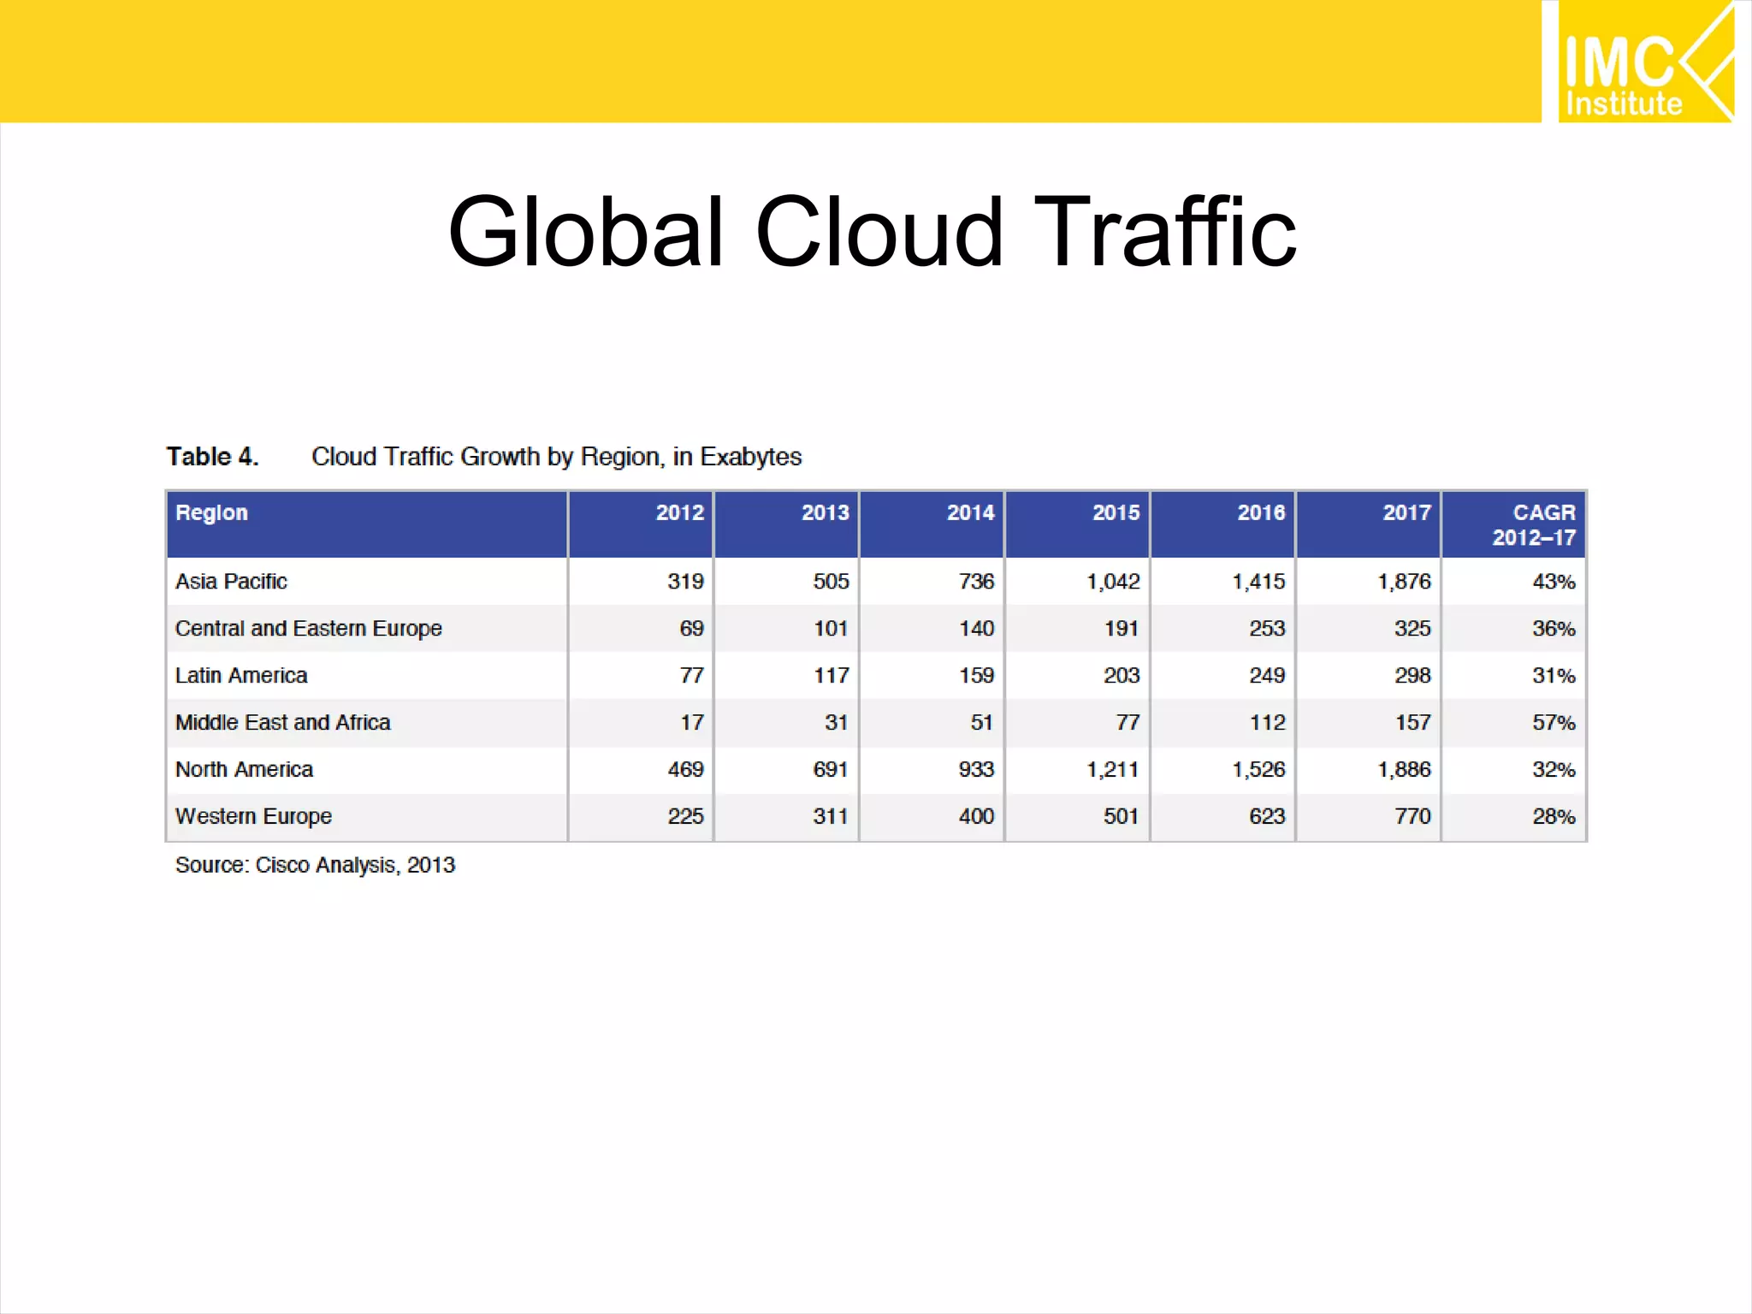Click Western Europe 2017 value 770
Viewport: 1752px width, 1314px height.
(x=1413, y=817)
